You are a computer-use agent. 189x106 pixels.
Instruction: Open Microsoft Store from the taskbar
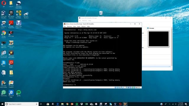(48, 104)
